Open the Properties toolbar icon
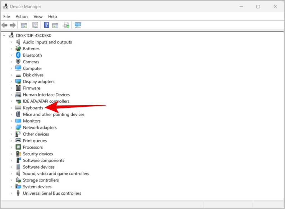 pos(35,25)
